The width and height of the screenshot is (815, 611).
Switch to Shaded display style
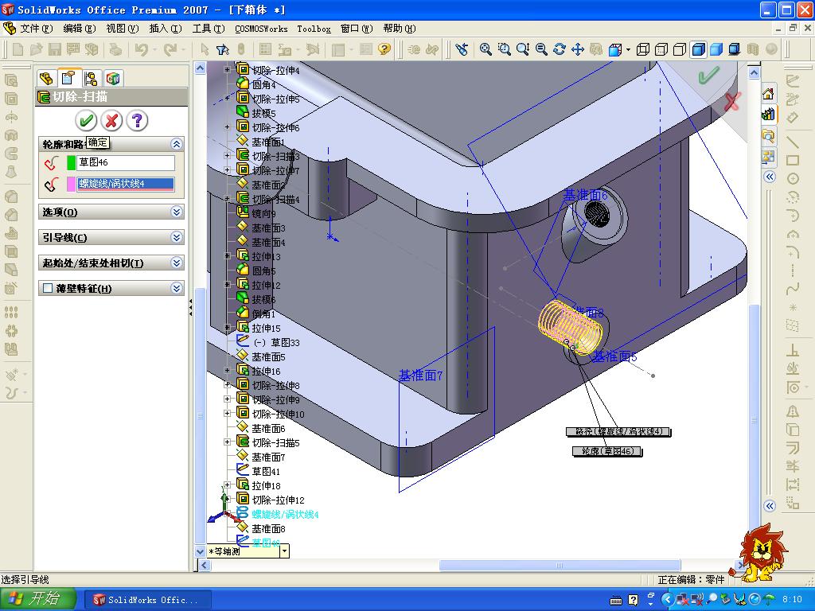[716, 49]
